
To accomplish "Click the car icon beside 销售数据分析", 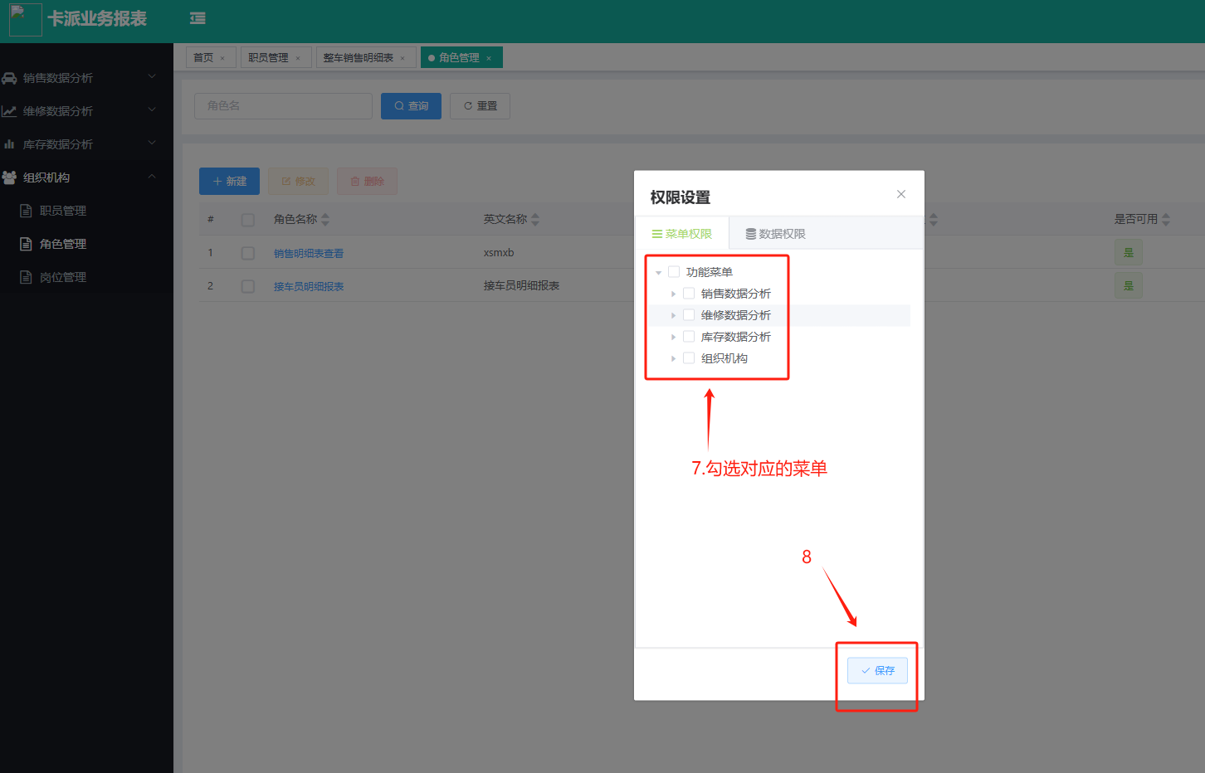I will (9, 78).
